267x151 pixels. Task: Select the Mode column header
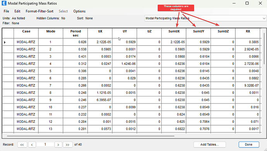tap(51, 33)
